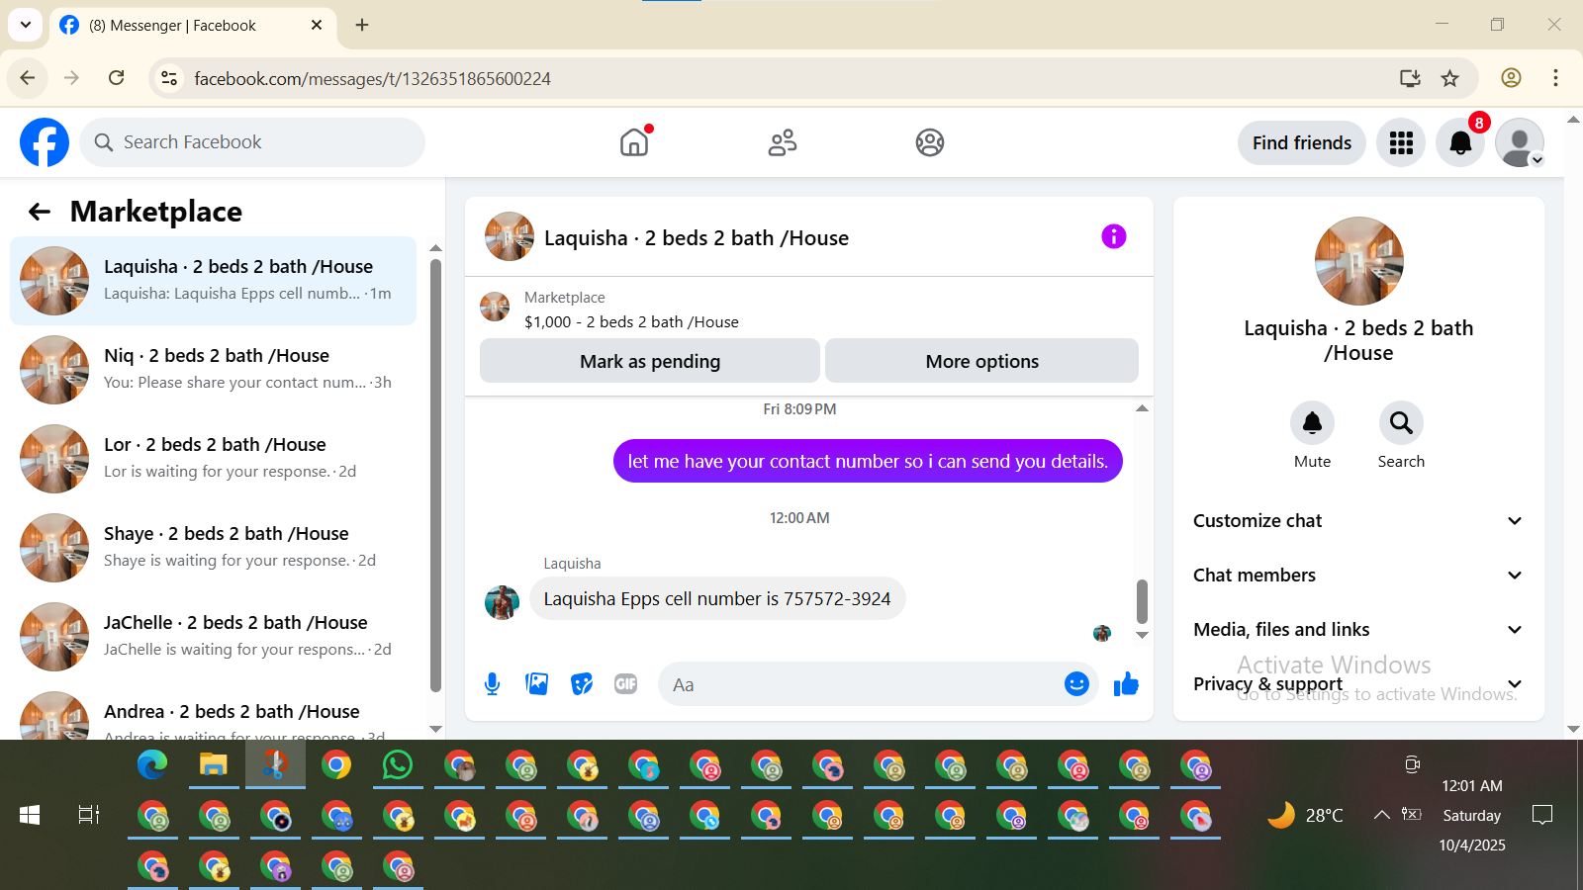1583x890 pixels.
Task: Open the Chrome three-dot menu
Action: coord(1555,78)
